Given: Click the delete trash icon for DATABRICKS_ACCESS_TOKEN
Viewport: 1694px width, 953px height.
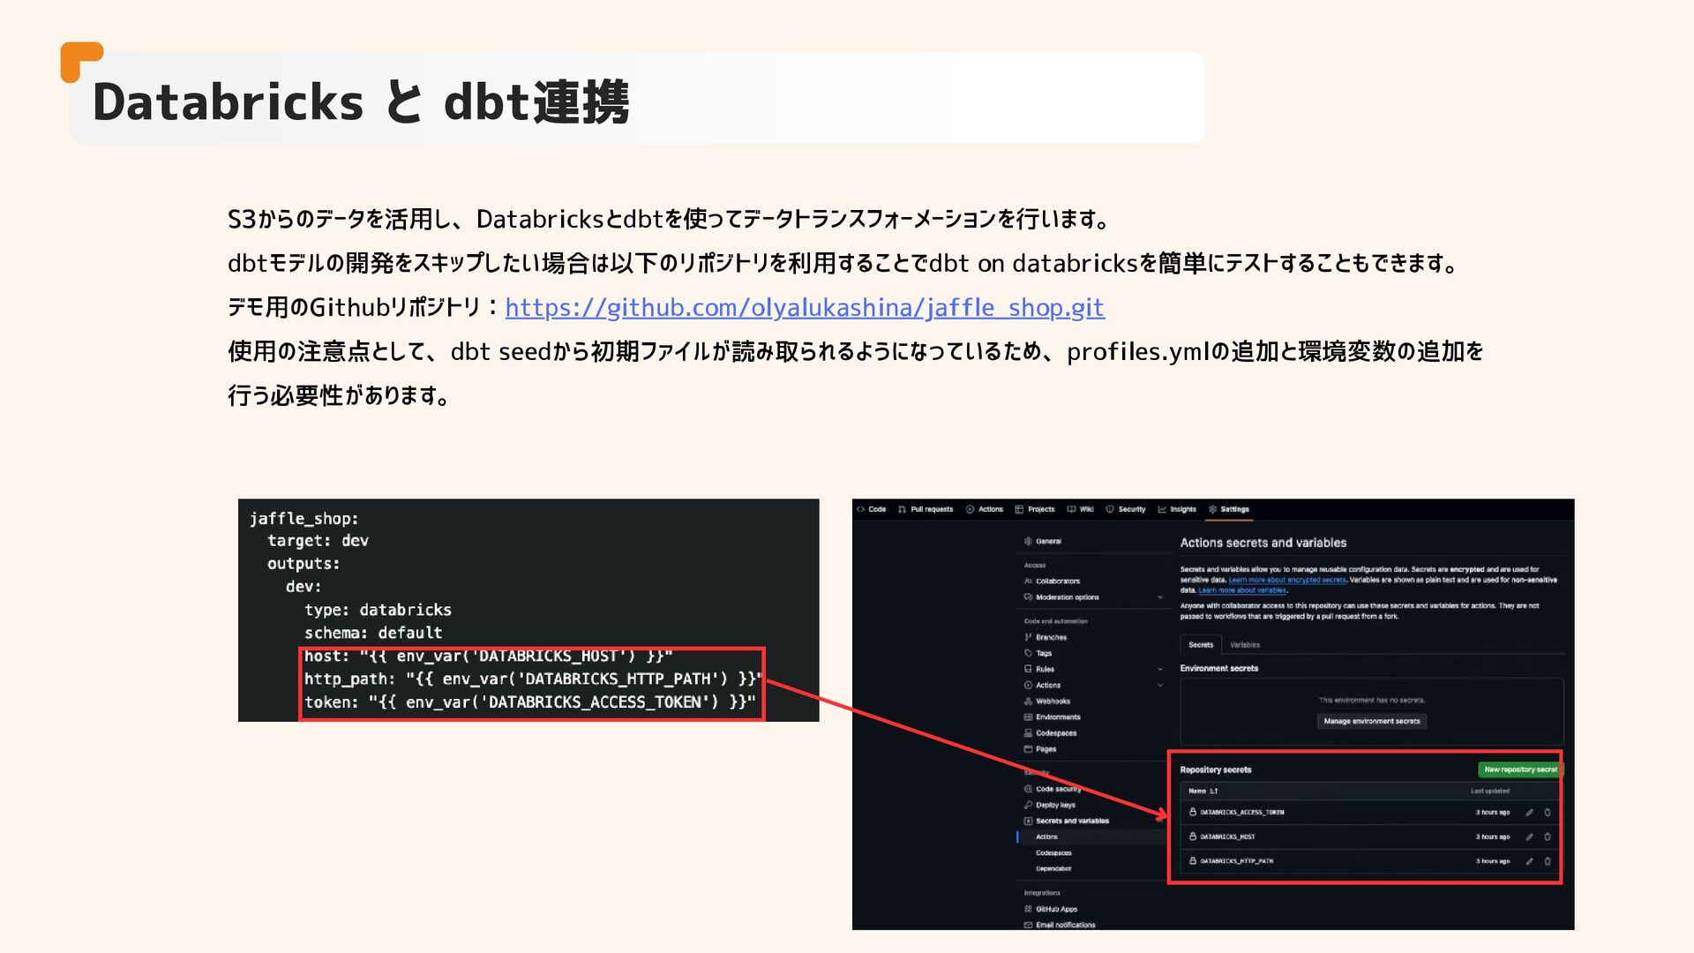Looking at the screenshot, I should coord(1547,812).
